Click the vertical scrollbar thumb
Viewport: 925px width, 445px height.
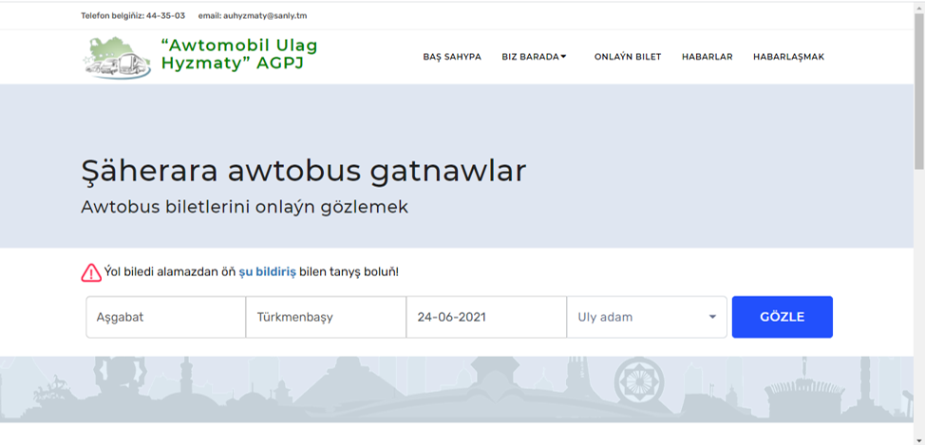918,90
